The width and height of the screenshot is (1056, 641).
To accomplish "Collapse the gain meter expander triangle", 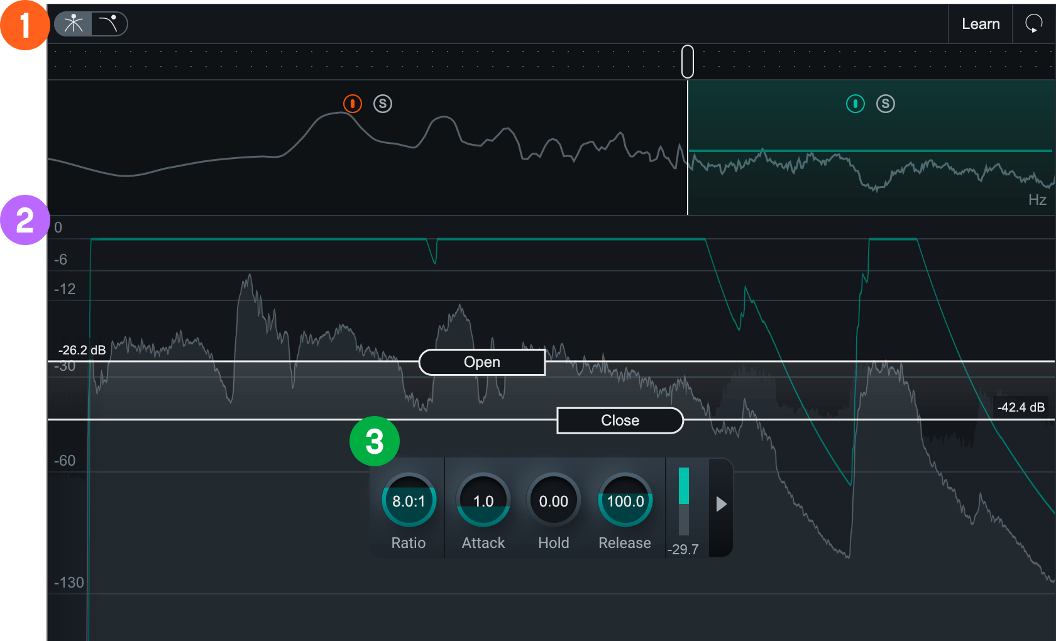I will (721, 505).
